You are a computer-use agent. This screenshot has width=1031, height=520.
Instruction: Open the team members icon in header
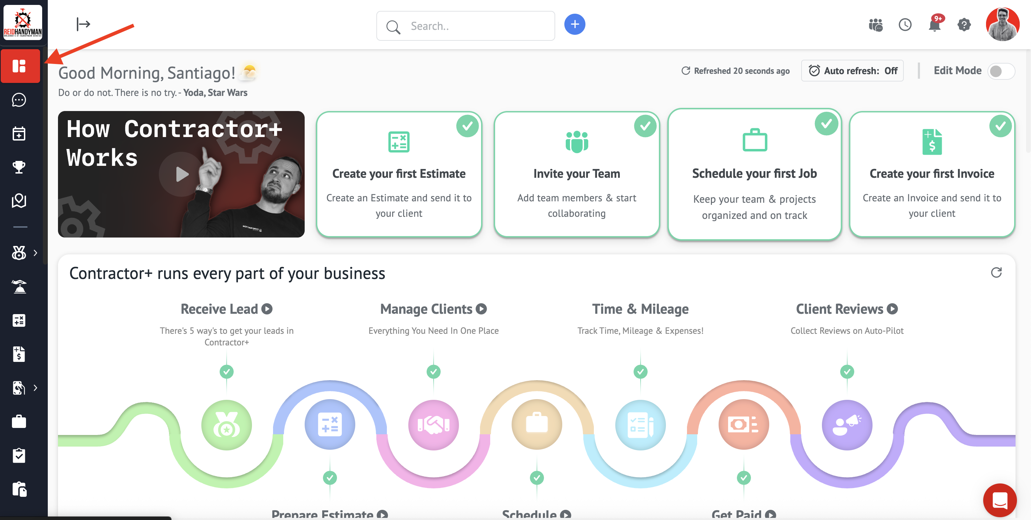(875, 25)
